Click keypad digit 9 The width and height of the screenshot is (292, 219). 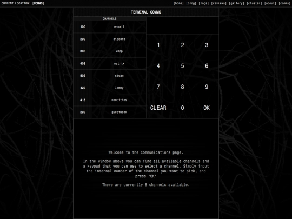coord(207,87)
